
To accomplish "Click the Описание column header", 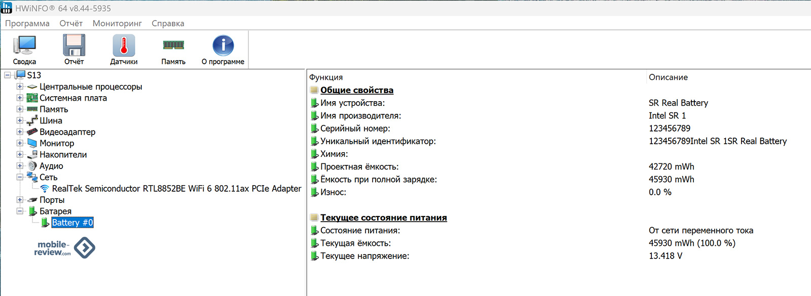I will (668, 77).
